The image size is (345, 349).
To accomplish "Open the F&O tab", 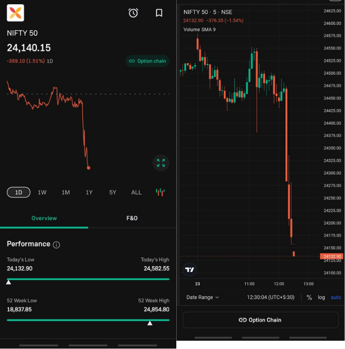I will [x=132, y=218].
